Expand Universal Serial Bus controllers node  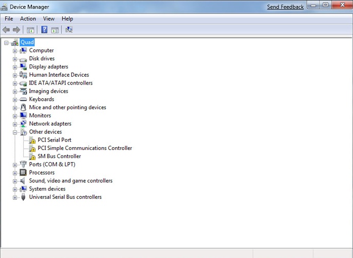pos(14,198)
